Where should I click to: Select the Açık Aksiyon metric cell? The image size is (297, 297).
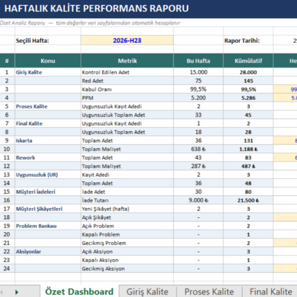tap(127, 252)
